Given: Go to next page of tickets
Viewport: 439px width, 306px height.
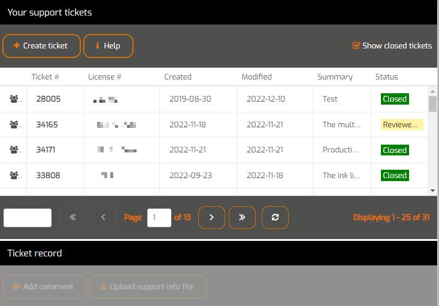Looking at the screenshot, I should click(x=211, y=218).
